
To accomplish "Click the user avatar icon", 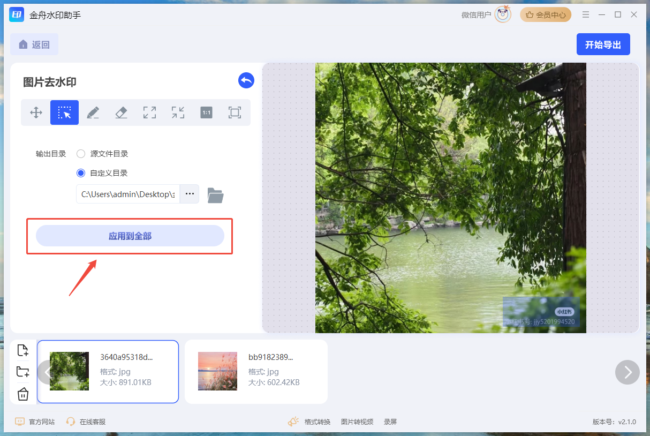I will coord(503,14).
